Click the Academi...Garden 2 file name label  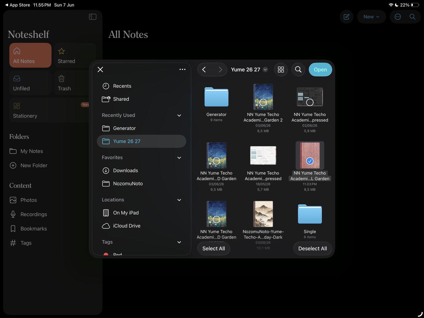263,117
